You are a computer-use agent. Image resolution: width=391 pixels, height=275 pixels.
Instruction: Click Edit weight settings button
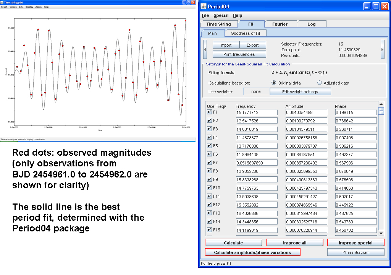[300, 92]
